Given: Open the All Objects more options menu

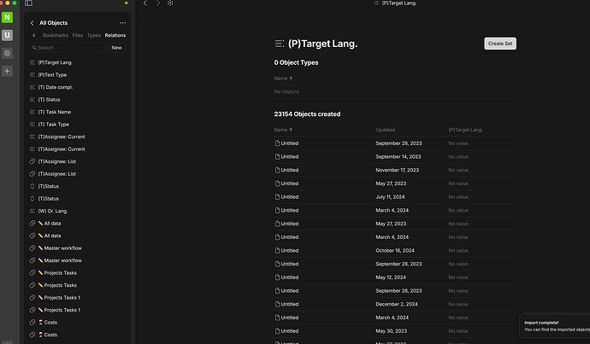Looking at the screenshot, I should pos(122,23).
